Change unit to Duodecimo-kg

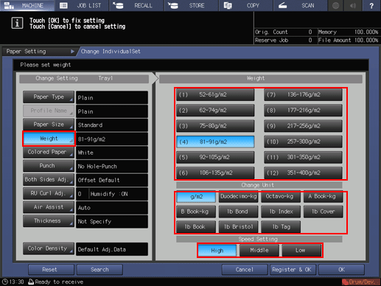(x=238, y=197)
